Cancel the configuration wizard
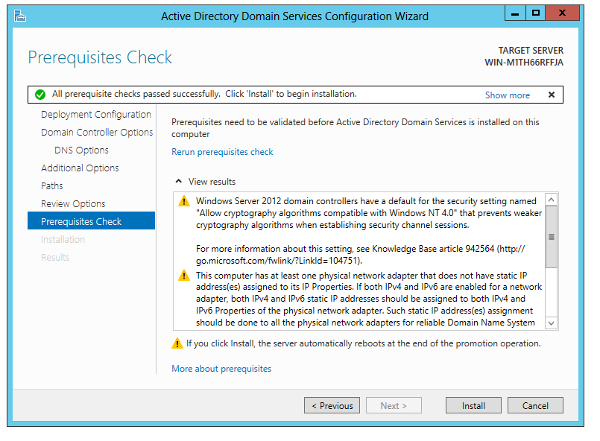Viewport: 600px width, 441px height. 535,406
